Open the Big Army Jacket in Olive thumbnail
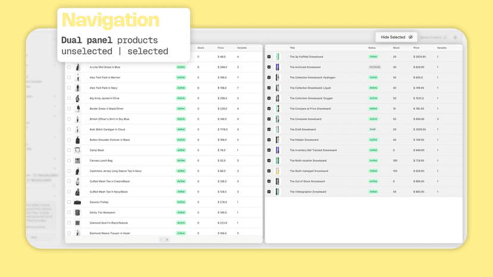Screen dimensions: 493x277 (x=77, y=98)
